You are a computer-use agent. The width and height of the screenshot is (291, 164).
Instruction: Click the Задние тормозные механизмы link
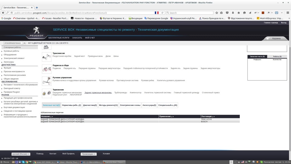click(x=98, y=92)
